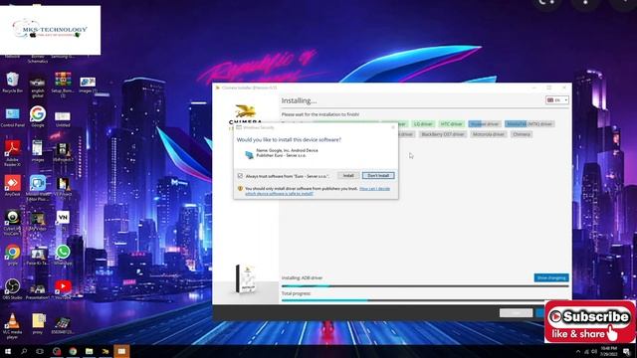637x358 pixels.
Task: Click the Subscribe like & share badge
Action: 590,322
